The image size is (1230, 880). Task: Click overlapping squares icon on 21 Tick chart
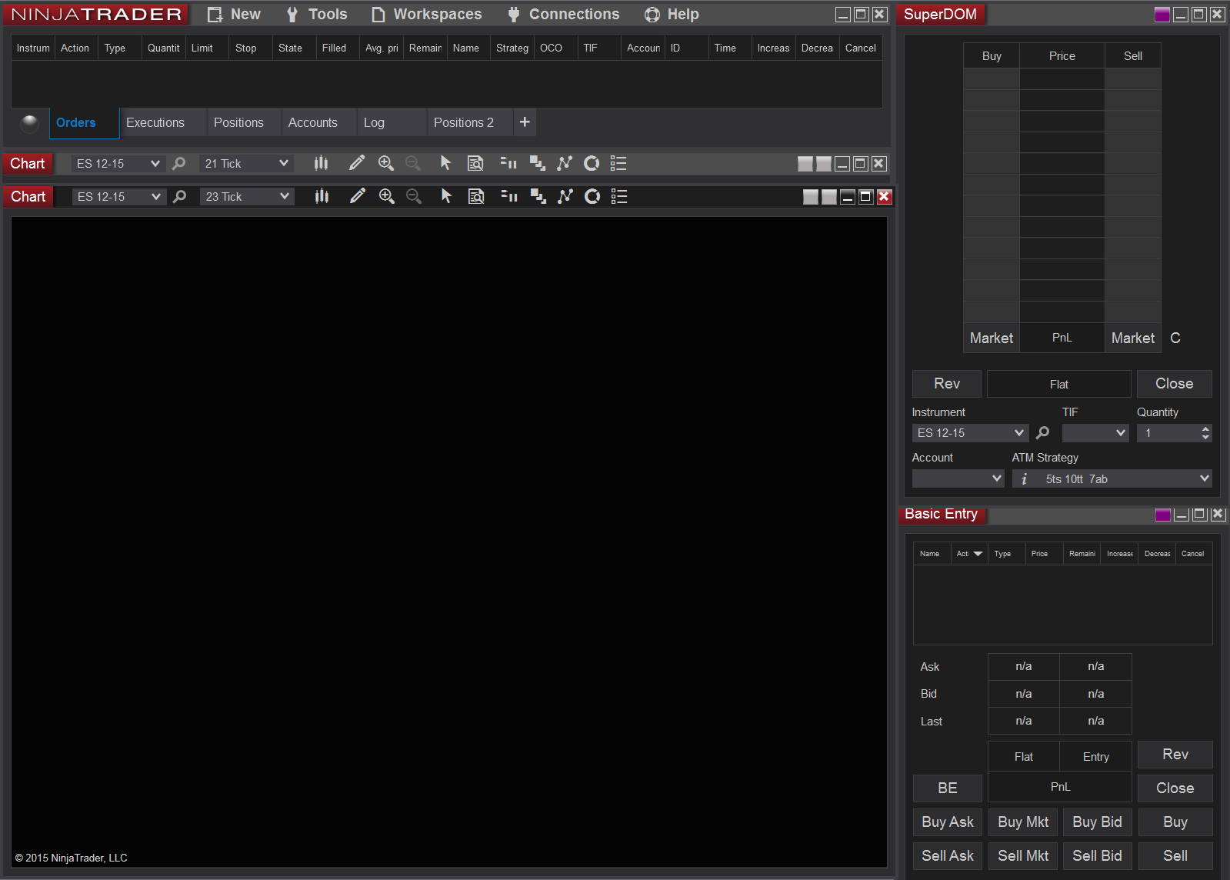537,163
